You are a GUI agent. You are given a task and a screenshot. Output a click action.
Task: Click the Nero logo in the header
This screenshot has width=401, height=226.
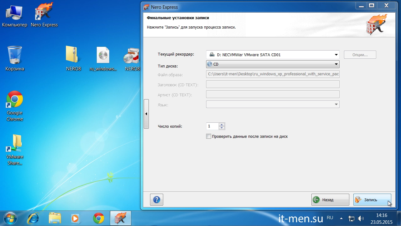tap(376, 24)
